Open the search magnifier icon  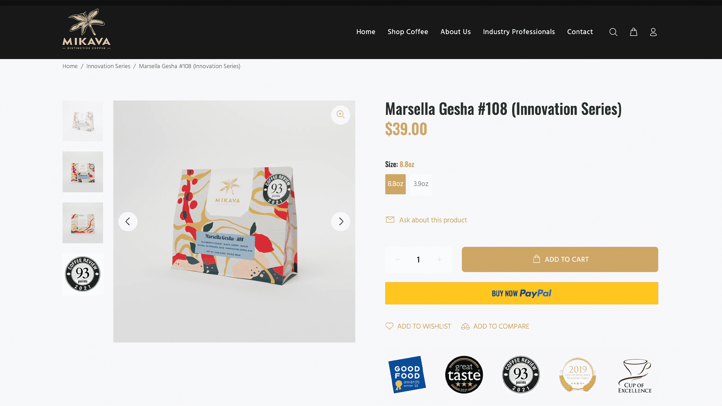(613, 32)
